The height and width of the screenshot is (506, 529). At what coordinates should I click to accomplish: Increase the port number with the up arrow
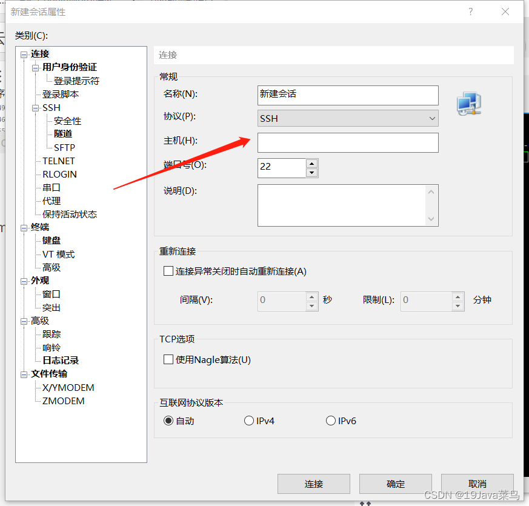[312, 164]
